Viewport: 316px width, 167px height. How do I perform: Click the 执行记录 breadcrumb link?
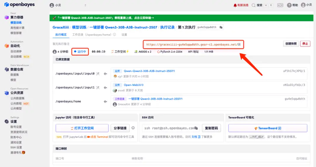[167, 27]
